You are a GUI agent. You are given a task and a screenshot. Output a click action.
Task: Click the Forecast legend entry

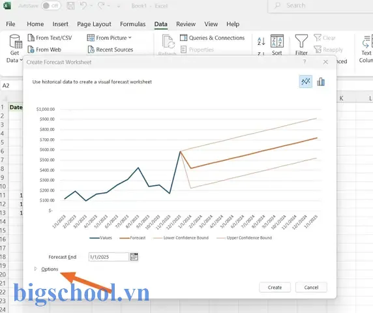tap(132, 238)
